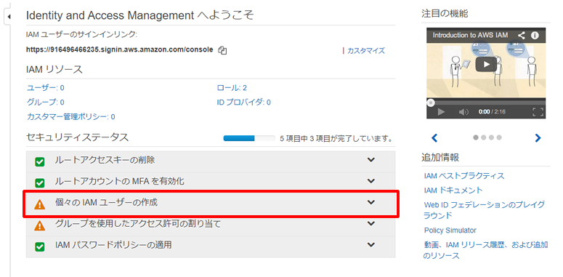Image resolution: width=563 pixels, height=277 pixels.
Task: Copy the IAM sign-in link
Action: (222, 50)
